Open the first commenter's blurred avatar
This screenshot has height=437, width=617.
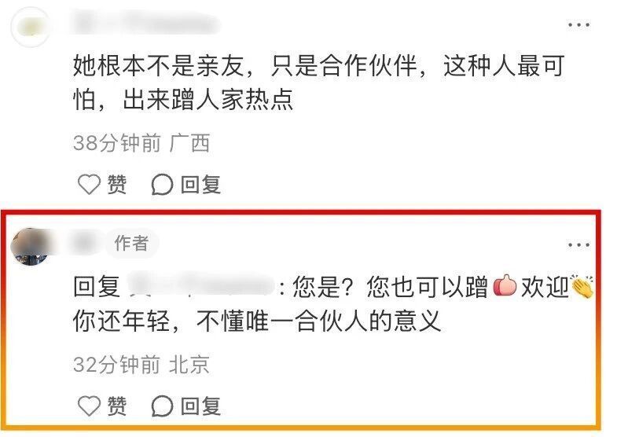click(31, 27)
